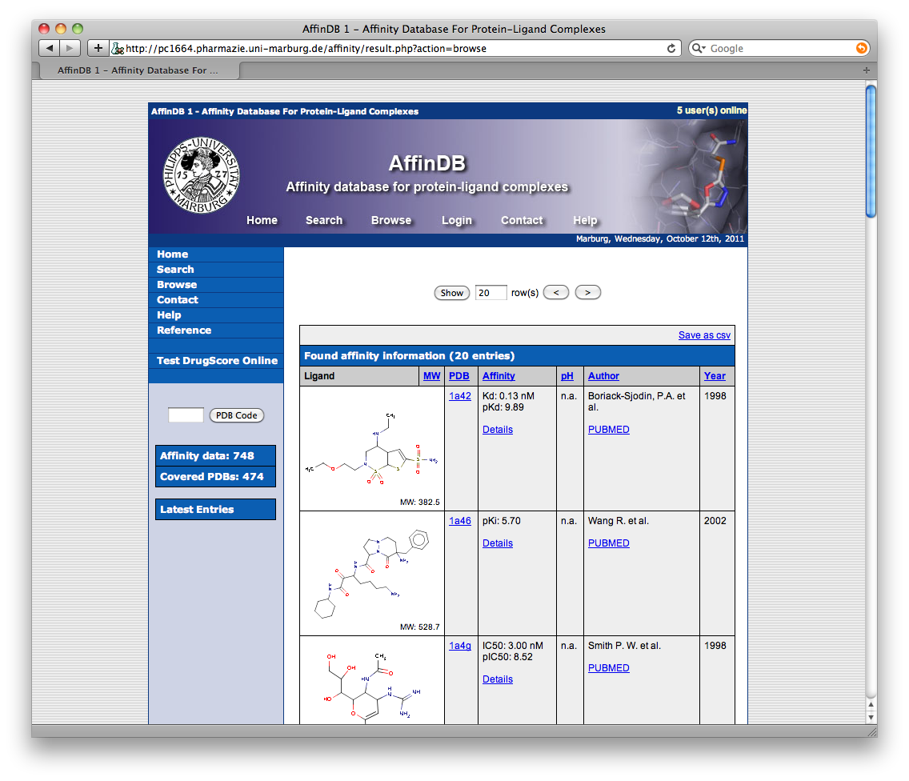The width and height of the screenshot is (909, 781).
Task: Click the PDB code text box
Action: click(186, 415)
